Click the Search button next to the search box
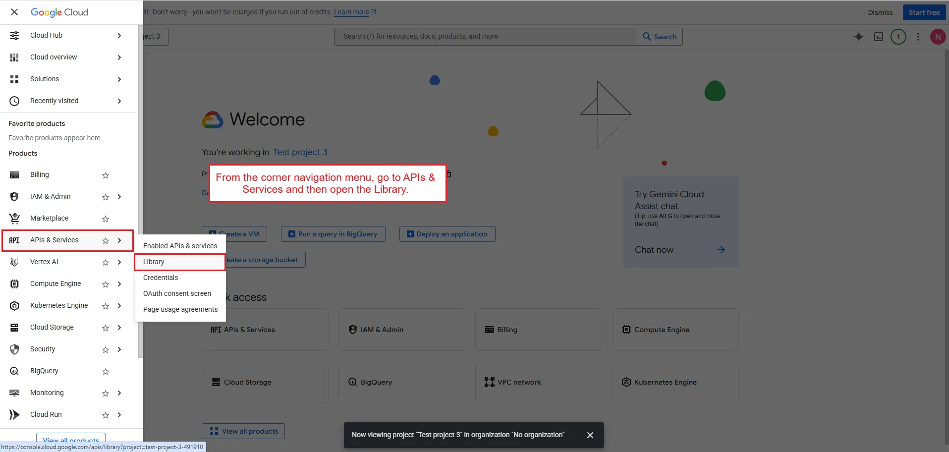Viewport: 949px width, 452px height. tap(660, 37)
